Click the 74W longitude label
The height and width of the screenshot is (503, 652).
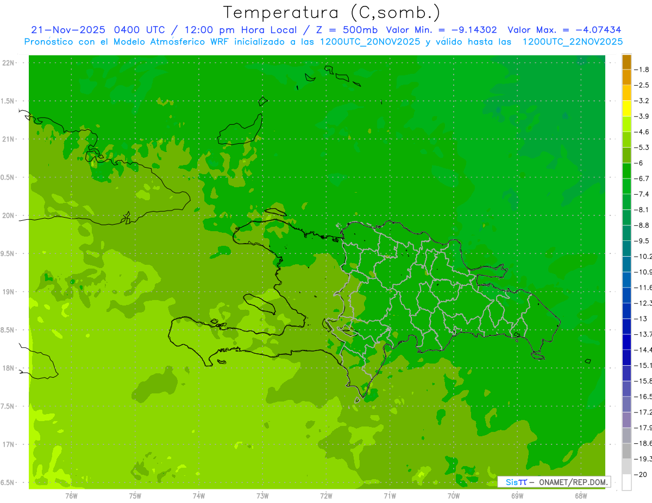198,495
